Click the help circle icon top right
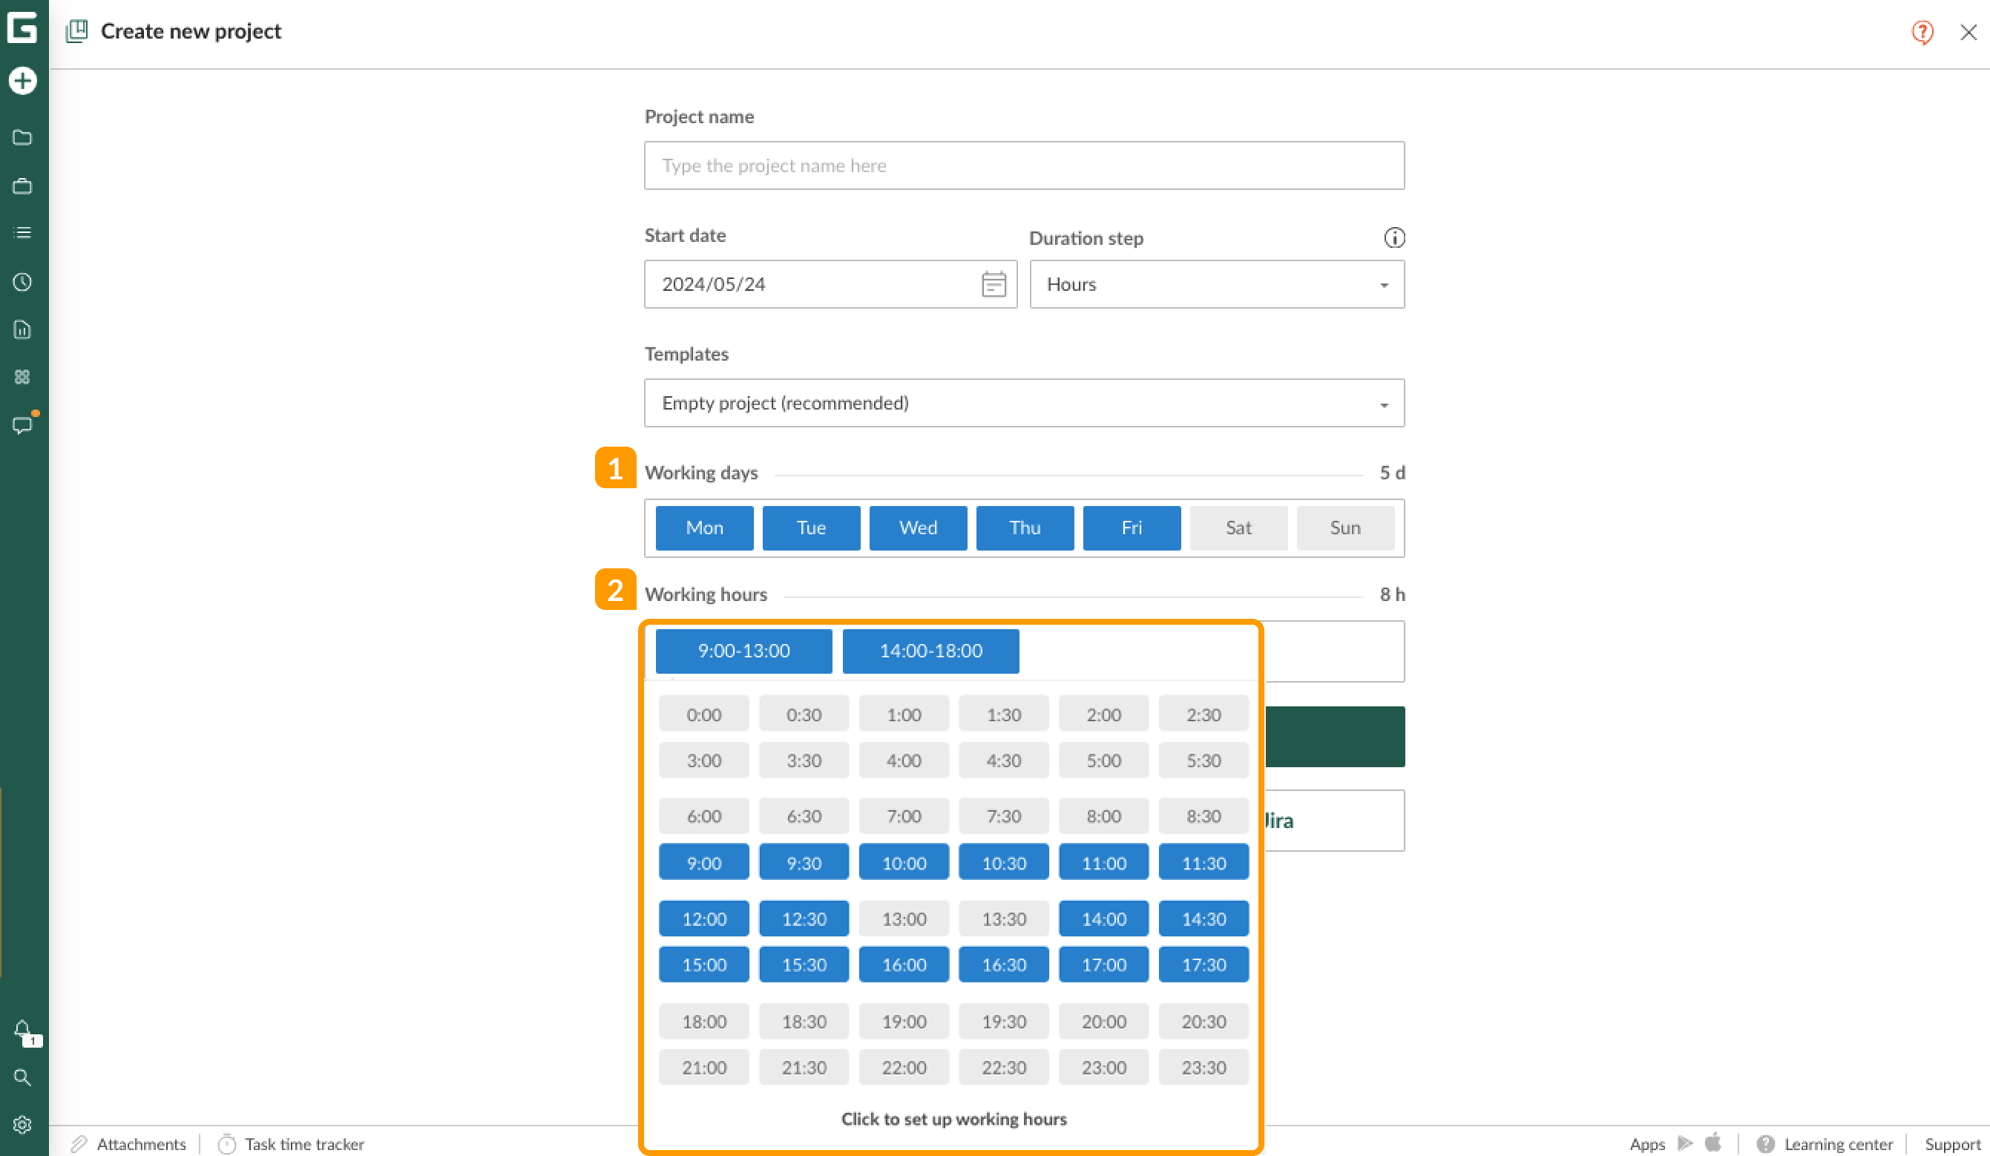 click(x=1921, y=32)
